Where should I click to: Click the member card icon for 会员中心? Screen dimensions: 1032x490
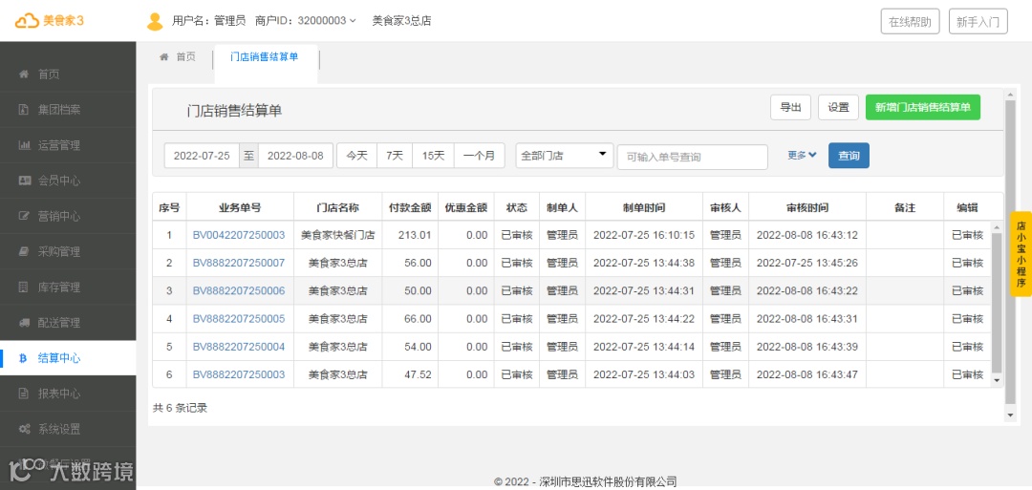pyautogui.click(x=24, y=181)
